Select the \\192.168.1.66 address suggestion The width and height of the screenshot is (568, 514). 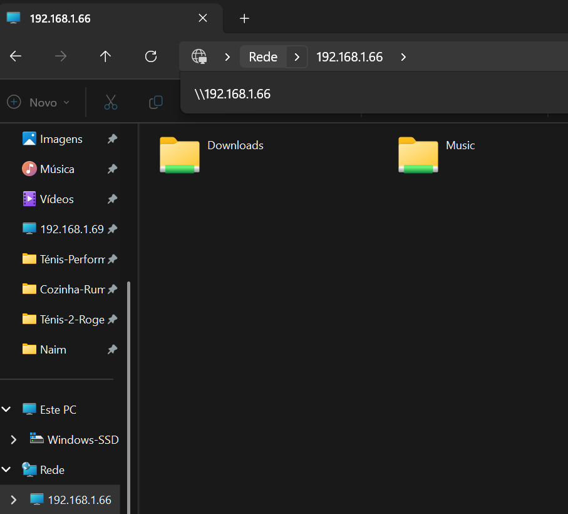pos(233,94)
